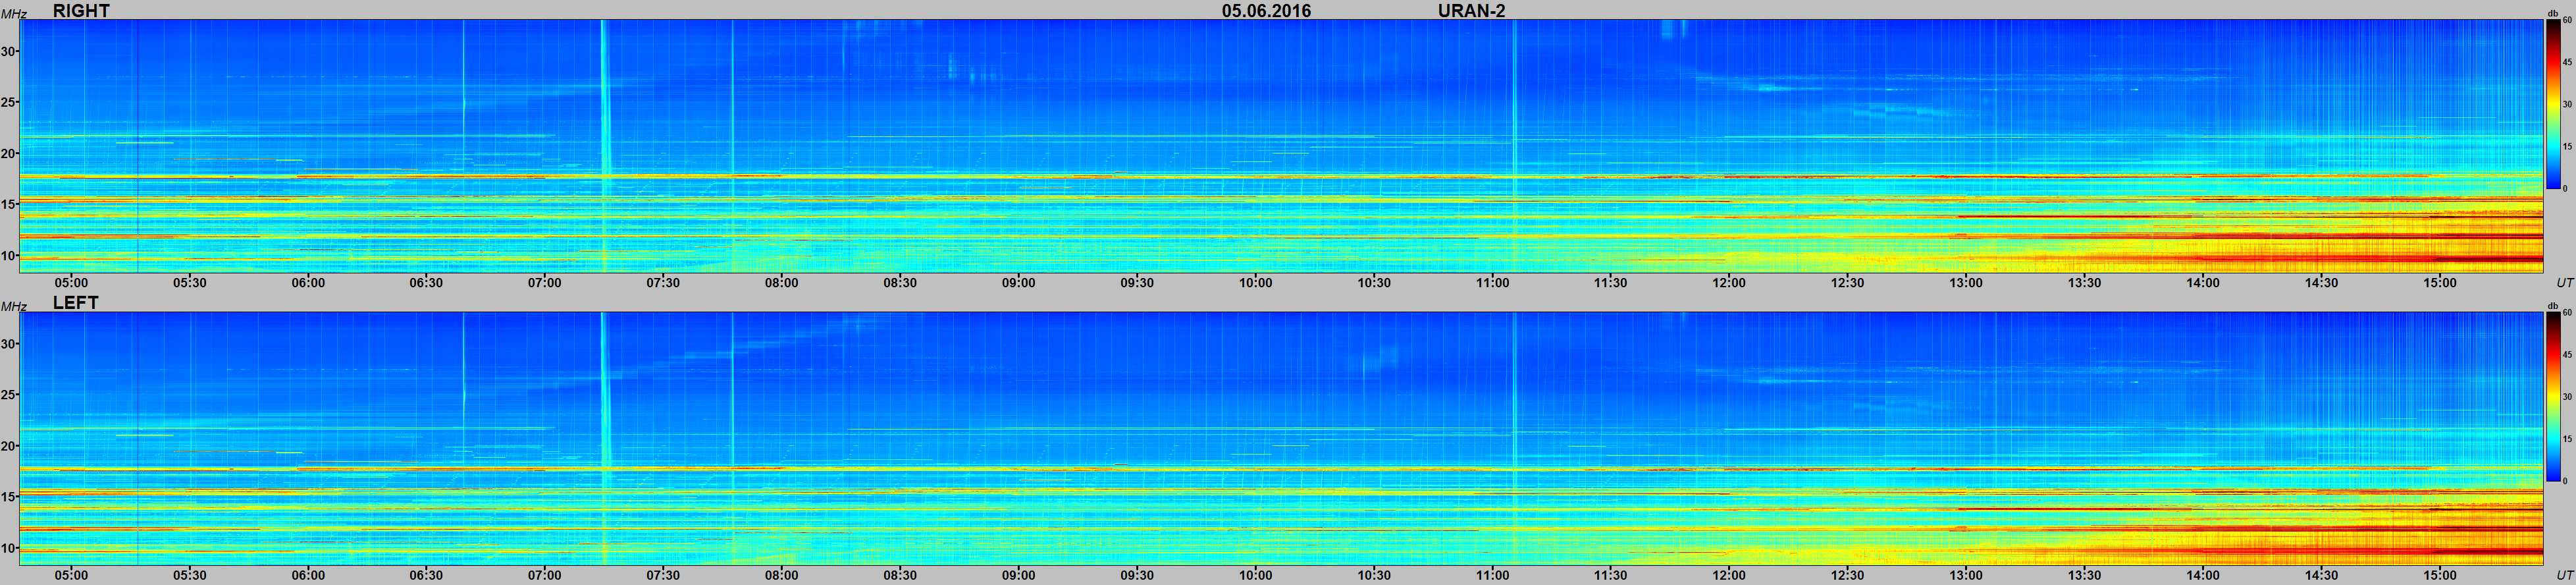
Task: Click the db label above RIGHT color scale
Action: (2552, 14)
